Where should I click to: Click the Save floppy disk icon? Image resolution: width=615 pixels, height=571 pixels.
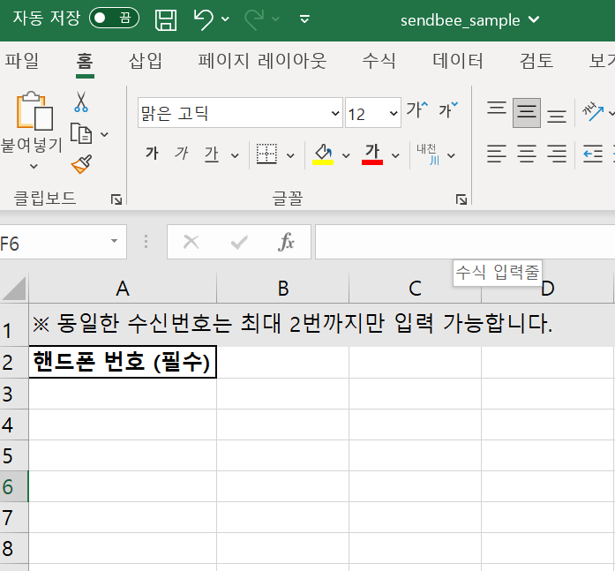pos(166,19)
